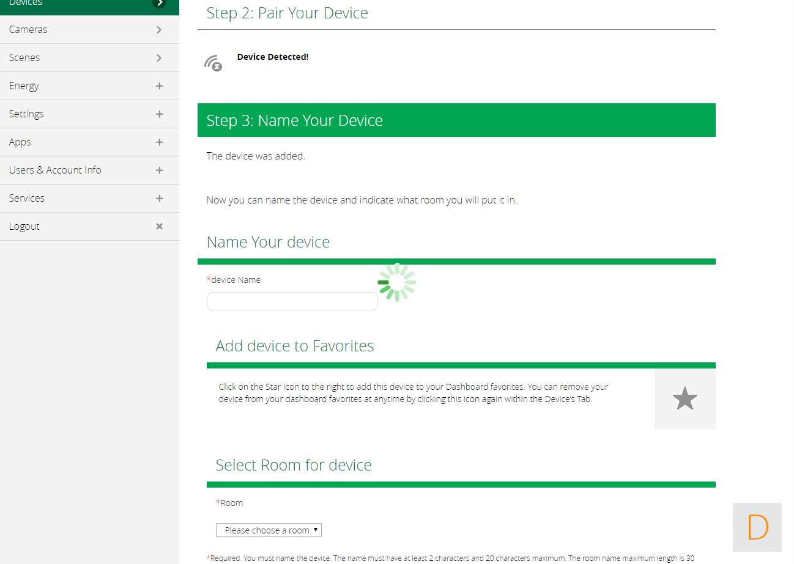The height and width of the screenshot is (564, 794).
Task: Click the Logout X icon
Action: [x=159, y=226]
